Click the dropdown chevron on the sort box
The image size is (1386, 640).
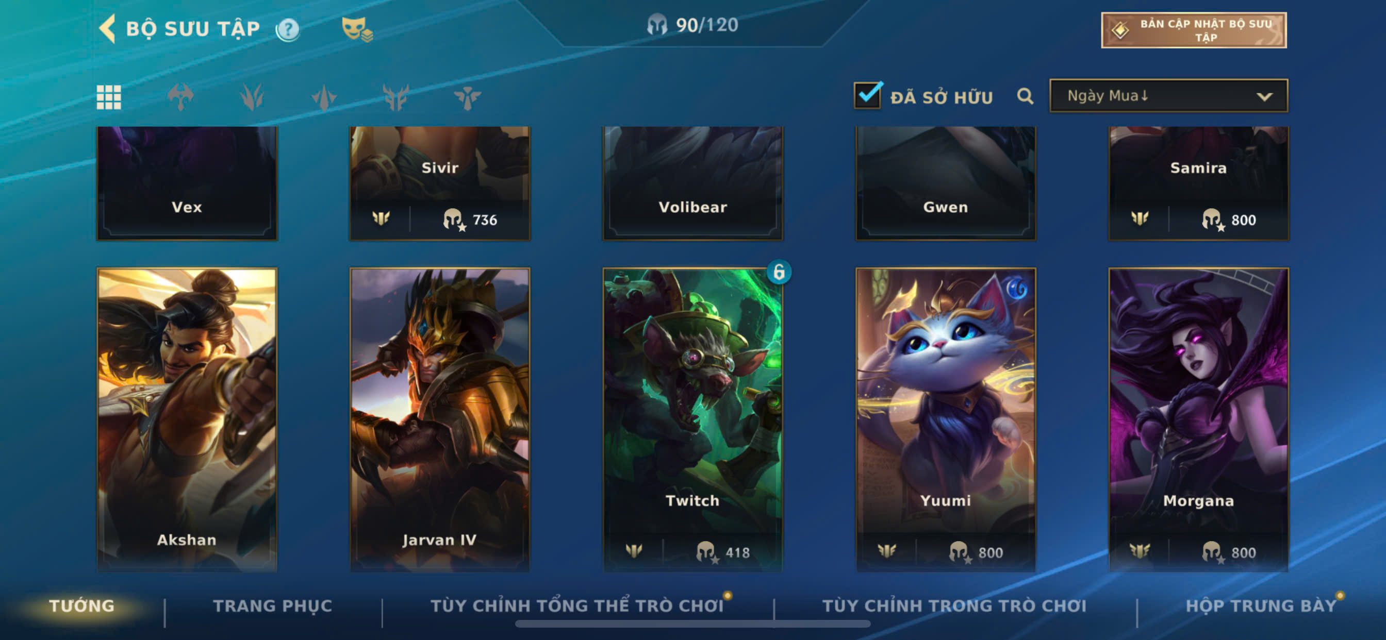click(x=1264, y=97)
